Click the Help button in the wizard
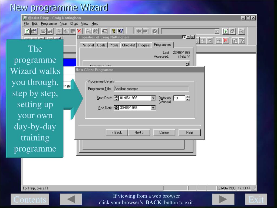 [x=189, y=132]
